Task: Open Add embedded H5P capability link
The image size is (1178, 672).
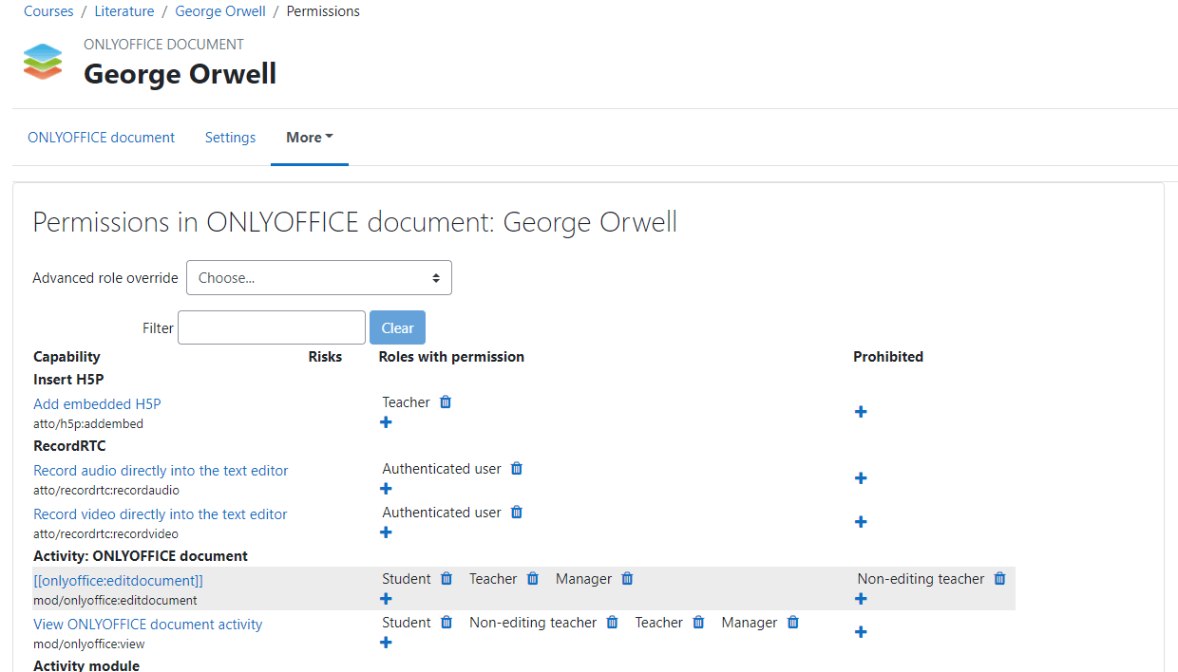Action: click(x=97, y=404)
